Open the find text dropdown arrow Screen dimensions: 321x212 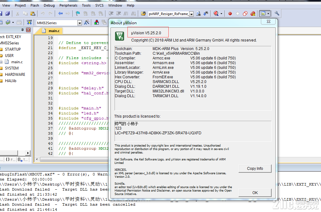tap(191, 14)
